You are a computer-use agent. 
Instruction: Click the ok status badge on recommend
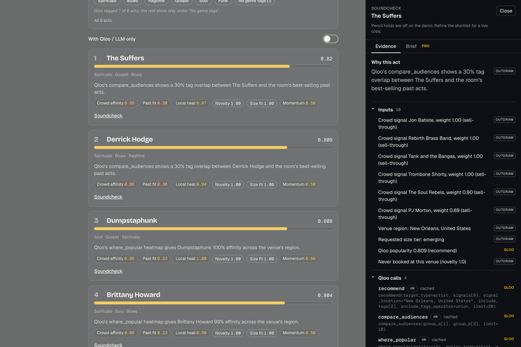coord(412,288)
